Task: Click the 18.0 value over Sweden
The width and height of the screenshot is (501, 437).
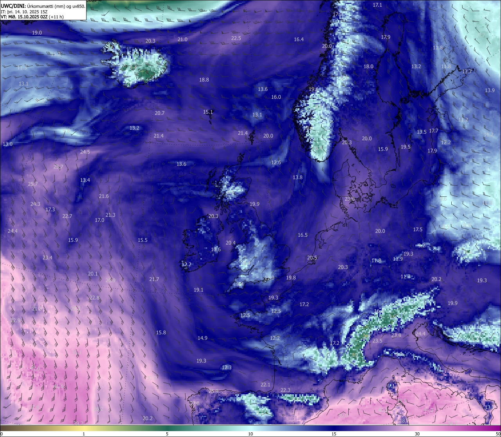Action: coord(368,67)
